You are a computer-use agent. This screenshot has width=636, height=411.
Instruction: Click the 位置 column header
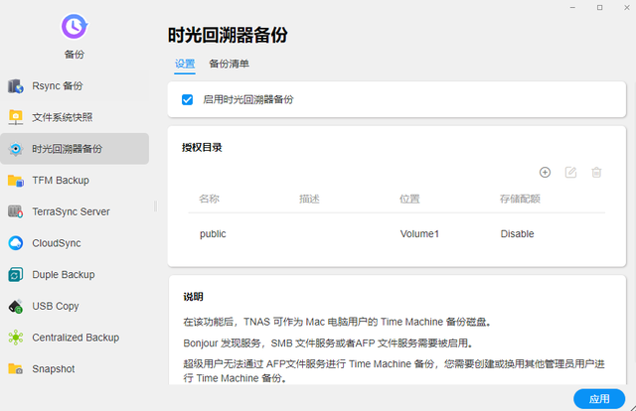click(x=409, y=199)
